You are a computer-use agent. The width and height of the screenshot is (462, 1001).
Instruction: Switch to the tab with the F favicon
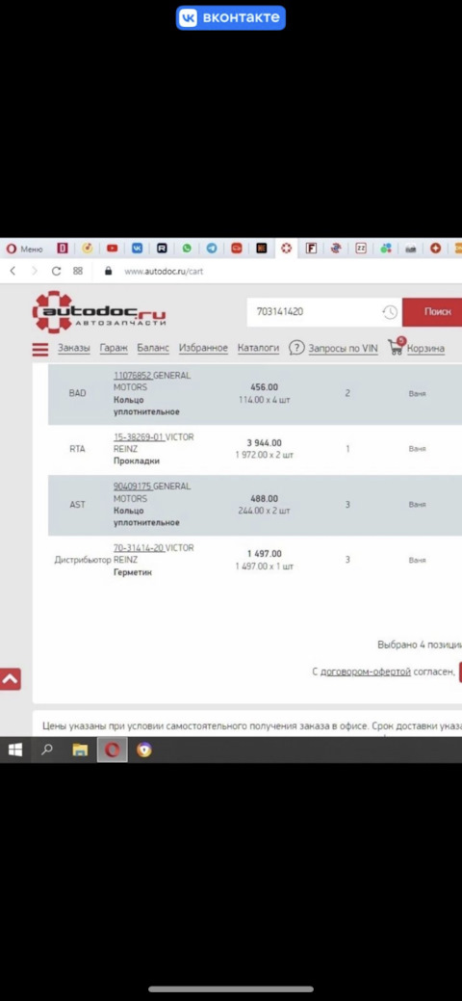pos(311,249)
